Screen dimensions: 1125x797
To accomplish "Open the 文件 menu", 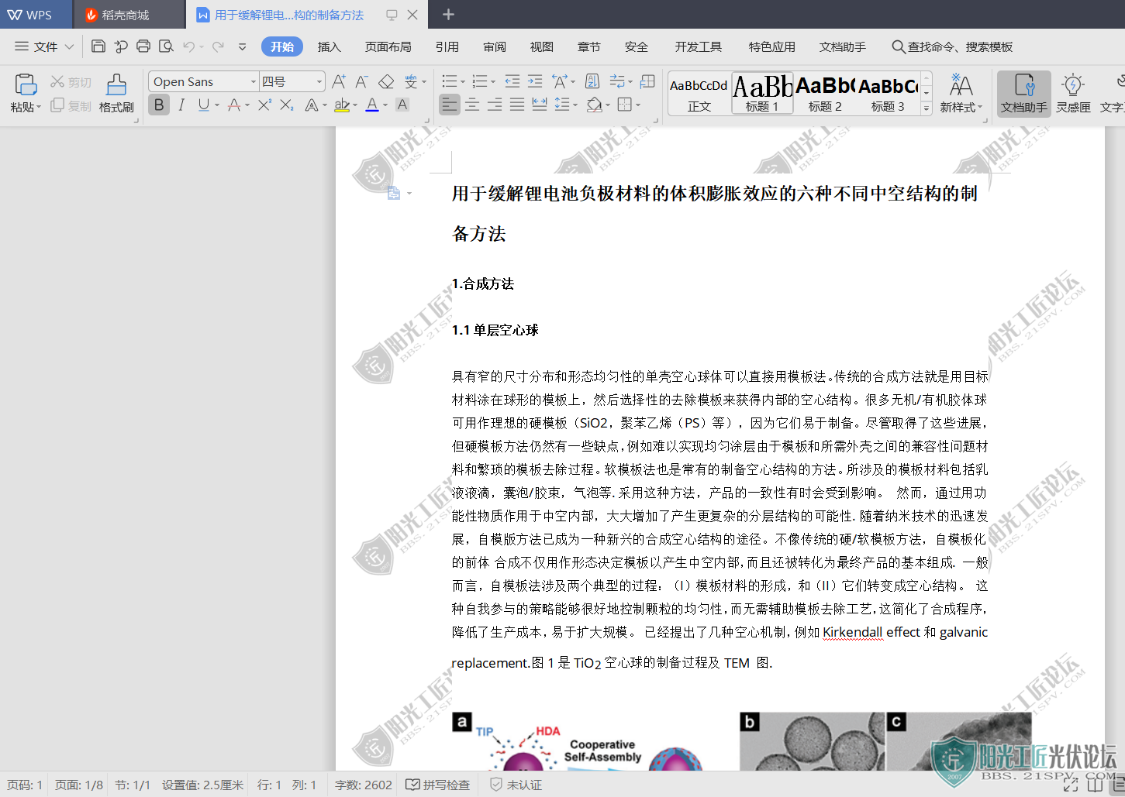I will click(x=44, y=46).
